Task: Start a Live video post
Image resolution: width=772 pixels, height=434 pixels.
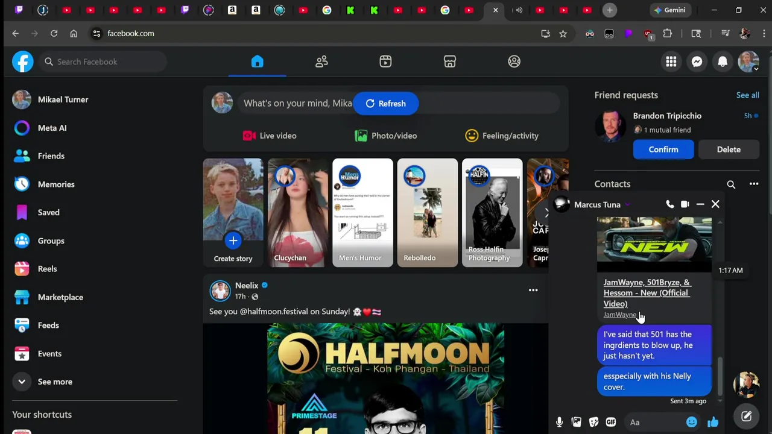Action: [269, 136]
